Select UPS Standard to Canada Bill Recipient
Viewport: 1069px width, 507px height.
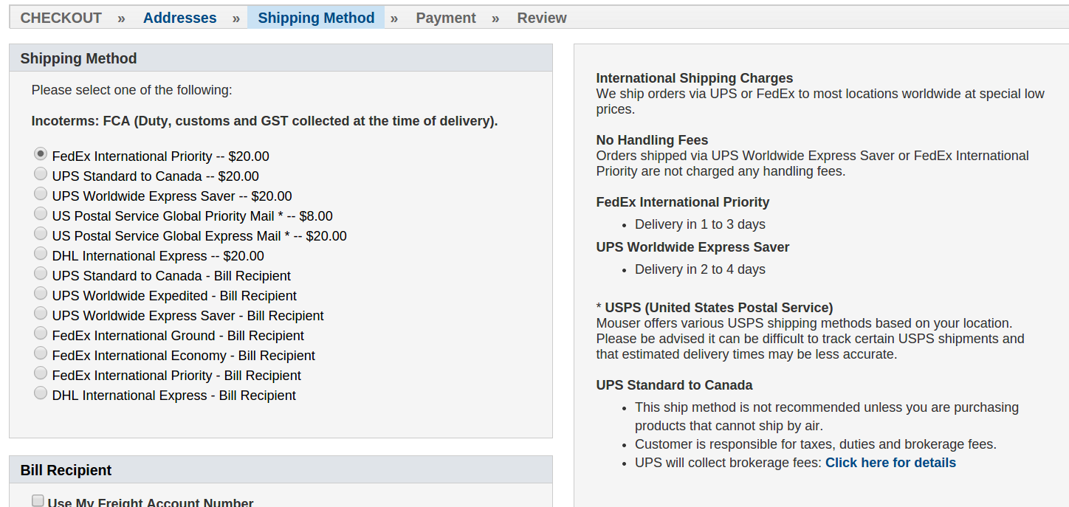point(41,274)
